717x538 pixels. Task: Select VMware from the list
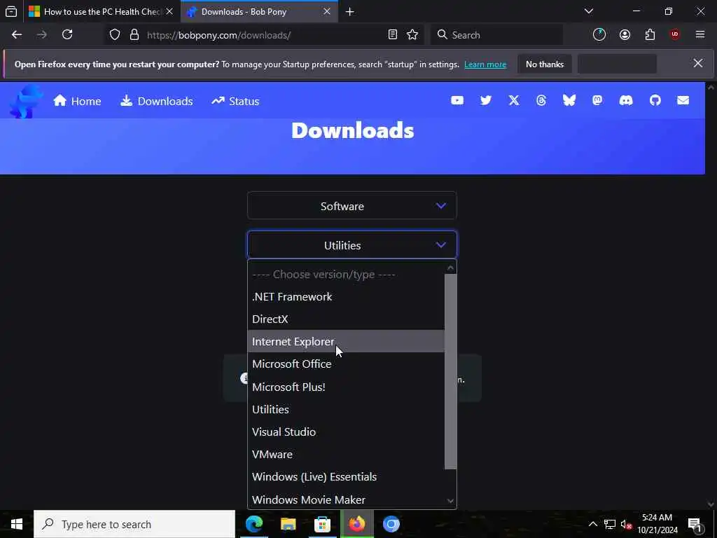pos(346,454)
